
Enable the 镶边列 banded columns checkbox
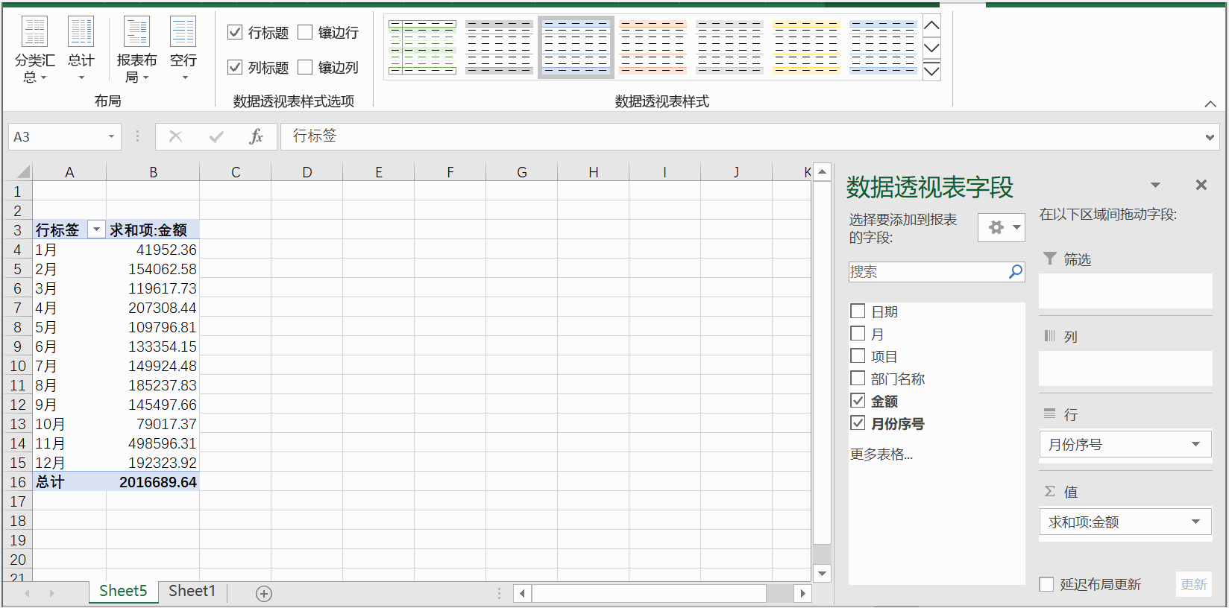pyautogui.click(x=305, y=67)
